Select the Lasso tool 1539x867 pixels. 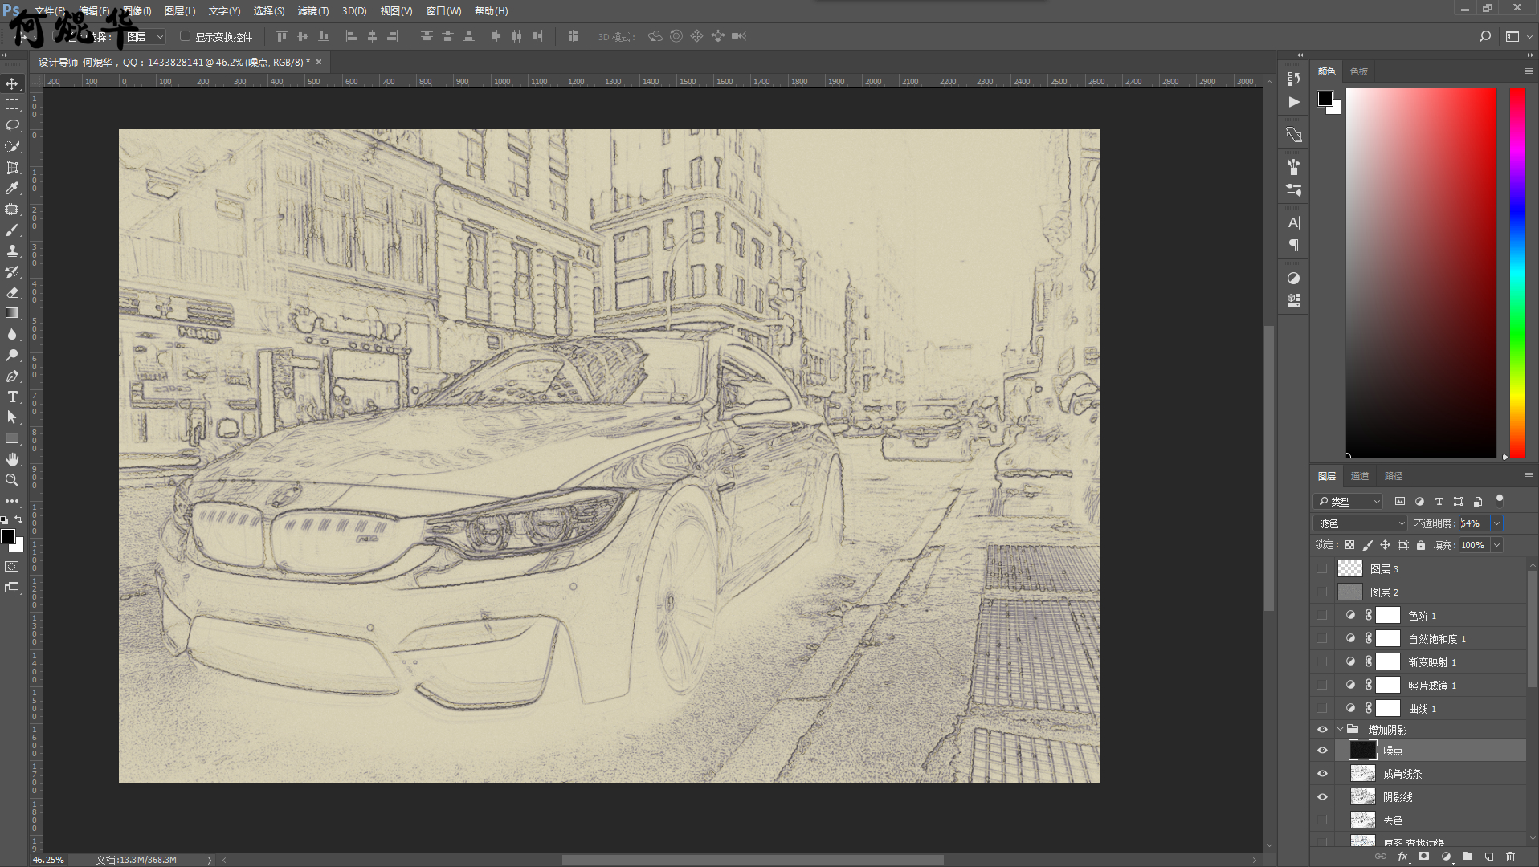[12, 125]
